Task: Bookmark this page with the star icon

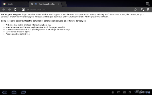Action: (x=135, y=10)
